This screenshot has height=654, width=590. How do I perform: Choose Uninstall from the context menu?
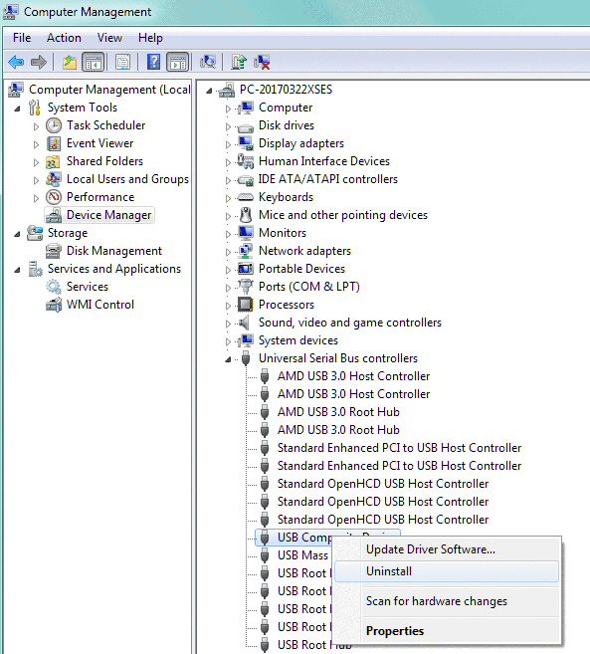tap(446, 571)
